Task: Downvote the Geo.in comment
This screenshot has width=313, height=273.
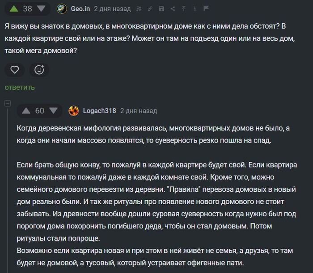Action: pos(41,8)
